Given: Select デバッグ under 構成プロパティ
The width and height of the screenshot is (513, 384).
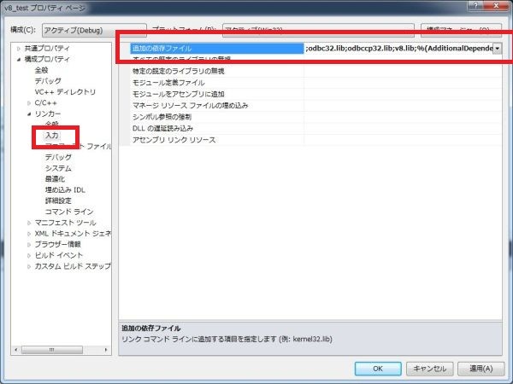Looking at the screenshot, I should (x=48, y=81).
